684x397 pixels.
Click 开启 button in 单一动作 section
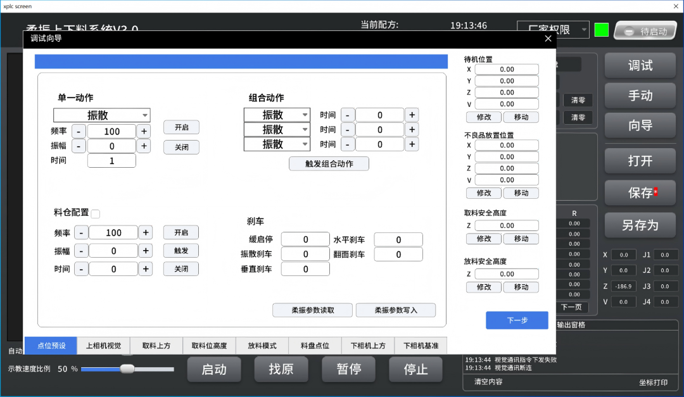click(x=182, y=127)
